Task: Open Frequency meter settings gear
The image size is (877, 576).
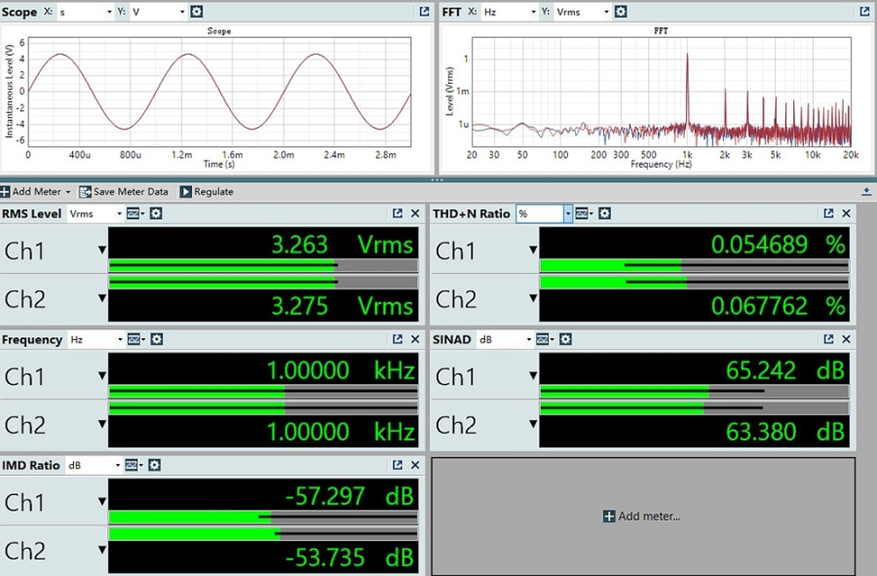Action: point(157,339)
